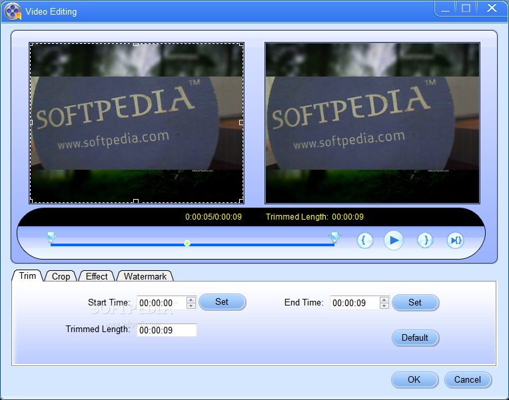This screenshot has width=509, height=400.
Task: Click the top-middle crop handle
Action: pos(136,44)
